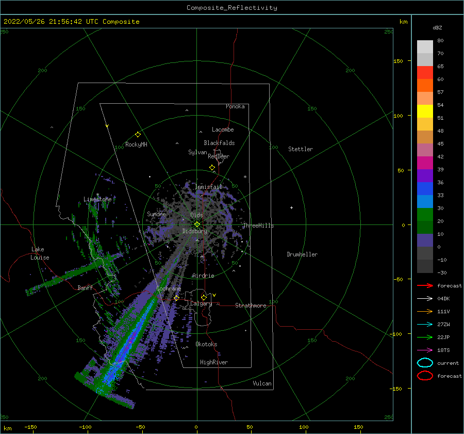Viewport: 464px width, 434px height.
Task: Click the Strathmore label on map
Action: pyautogui.click(x=251, y=306)
